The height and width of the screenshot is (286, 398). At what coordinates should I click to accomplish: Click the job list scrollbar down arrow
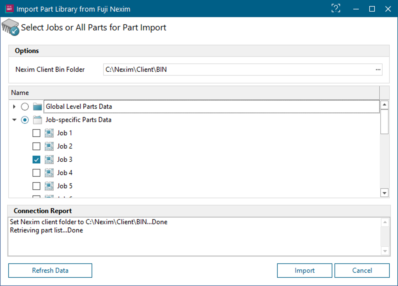coord(384,193)
